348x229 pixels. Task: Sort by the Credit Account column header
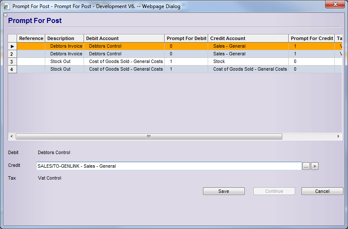(248, 38)
